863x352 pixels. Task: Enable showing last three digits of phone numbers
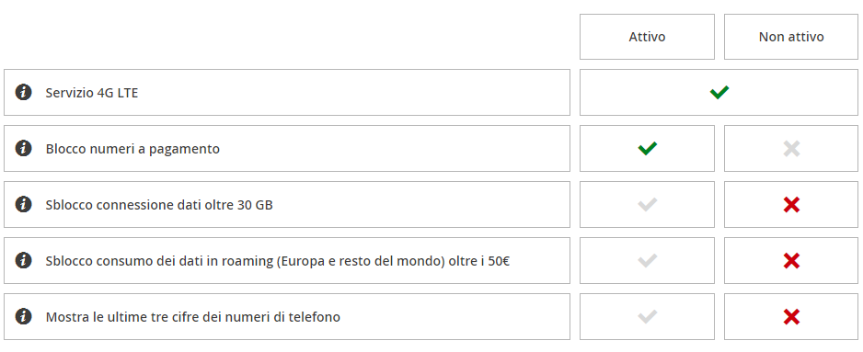pos(648,317)
